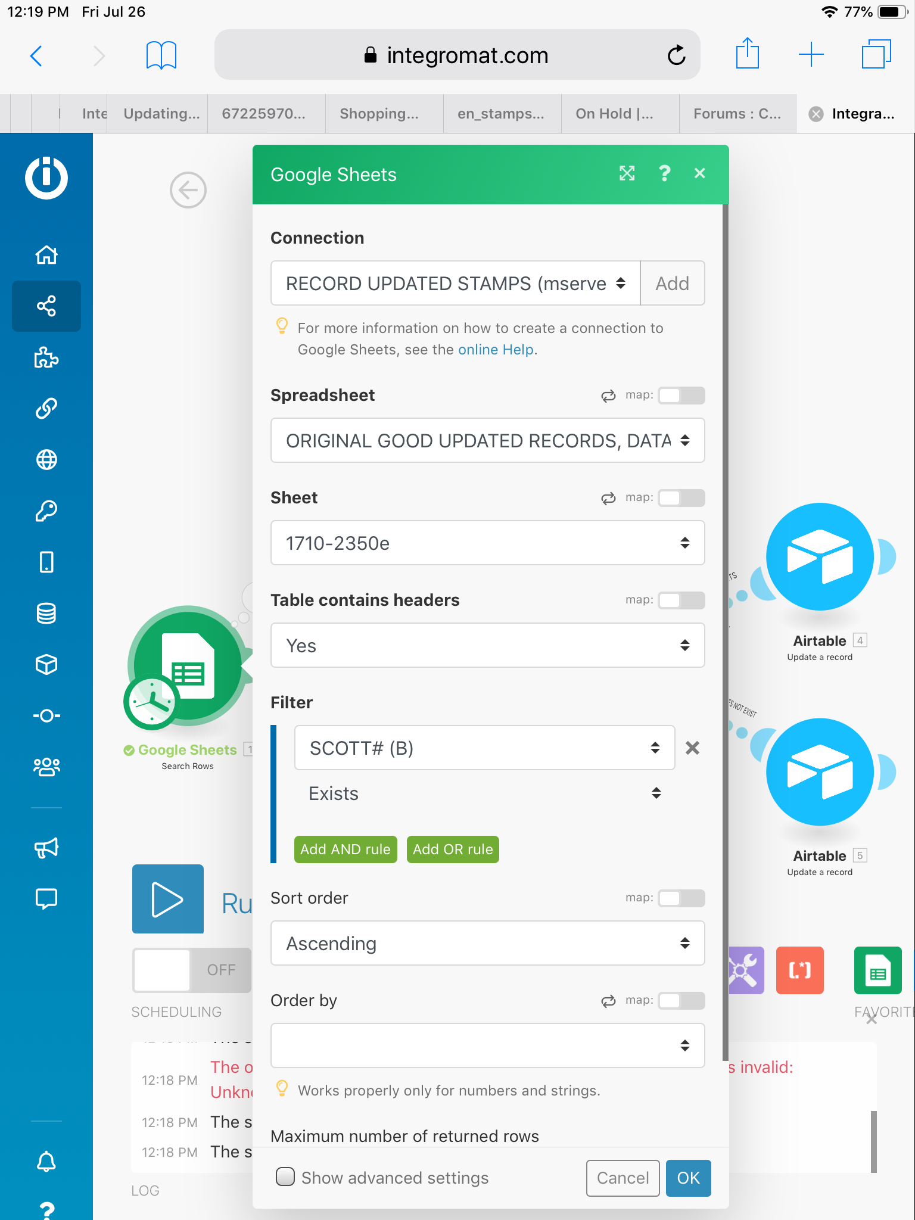Open Scenarios via the share-nodes sidebar icon
Screen dimensions: 915x1220
pyautogui.click(x=46, y=306)
